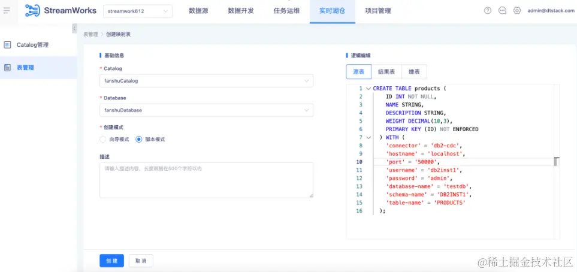Click the admin@dtstack.com account name
Image resolution: width=577 pixels, height=272 pixels.
coord(551,11)
